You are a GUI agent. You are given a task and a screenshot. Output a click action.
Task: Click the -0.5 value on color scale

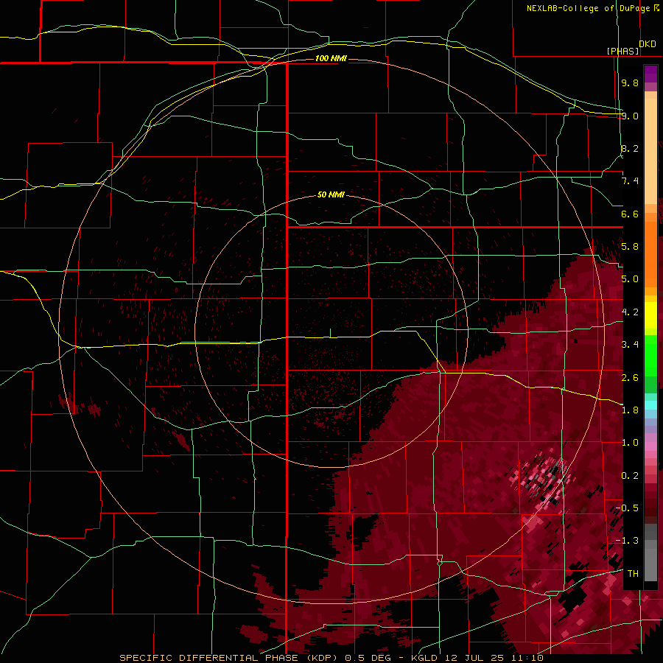627,508
